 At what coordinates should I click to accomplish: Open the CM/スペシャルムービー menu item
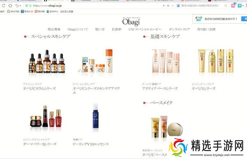coord(145,29)
